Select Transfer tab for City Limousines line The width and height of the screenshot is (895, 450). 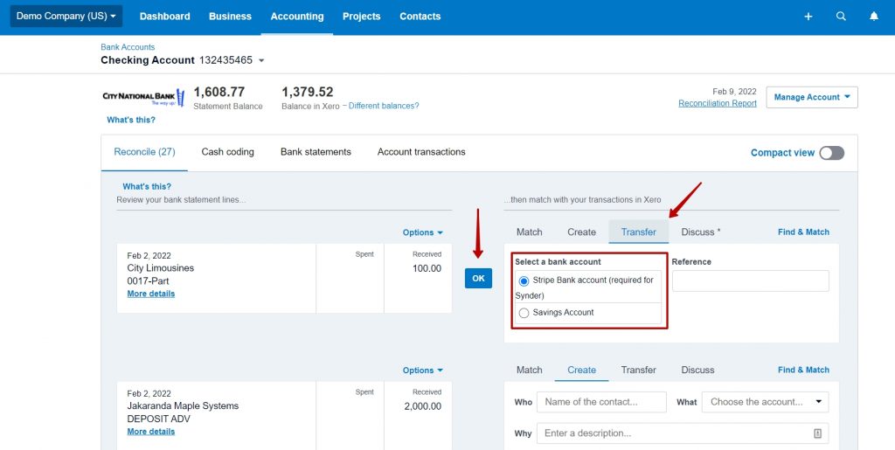tap(639, 232)
